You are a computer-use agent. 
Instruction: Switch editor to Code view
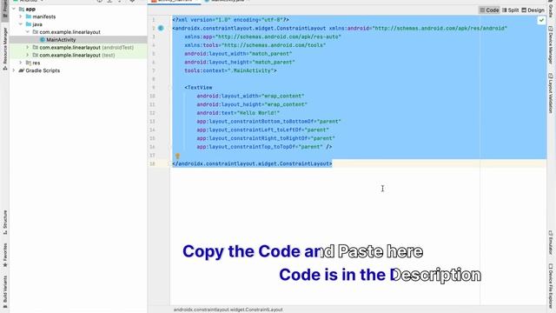pyautogui.click(x=489, y=10)
